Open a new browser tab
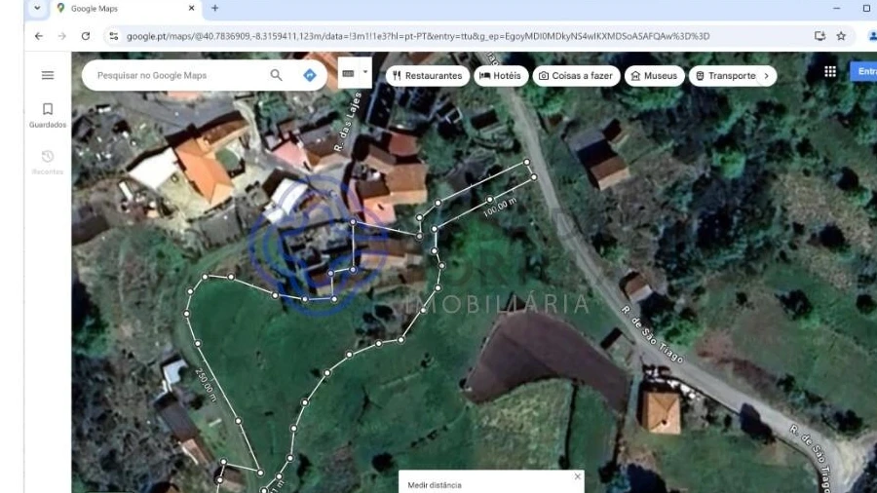 click(214, 9)
